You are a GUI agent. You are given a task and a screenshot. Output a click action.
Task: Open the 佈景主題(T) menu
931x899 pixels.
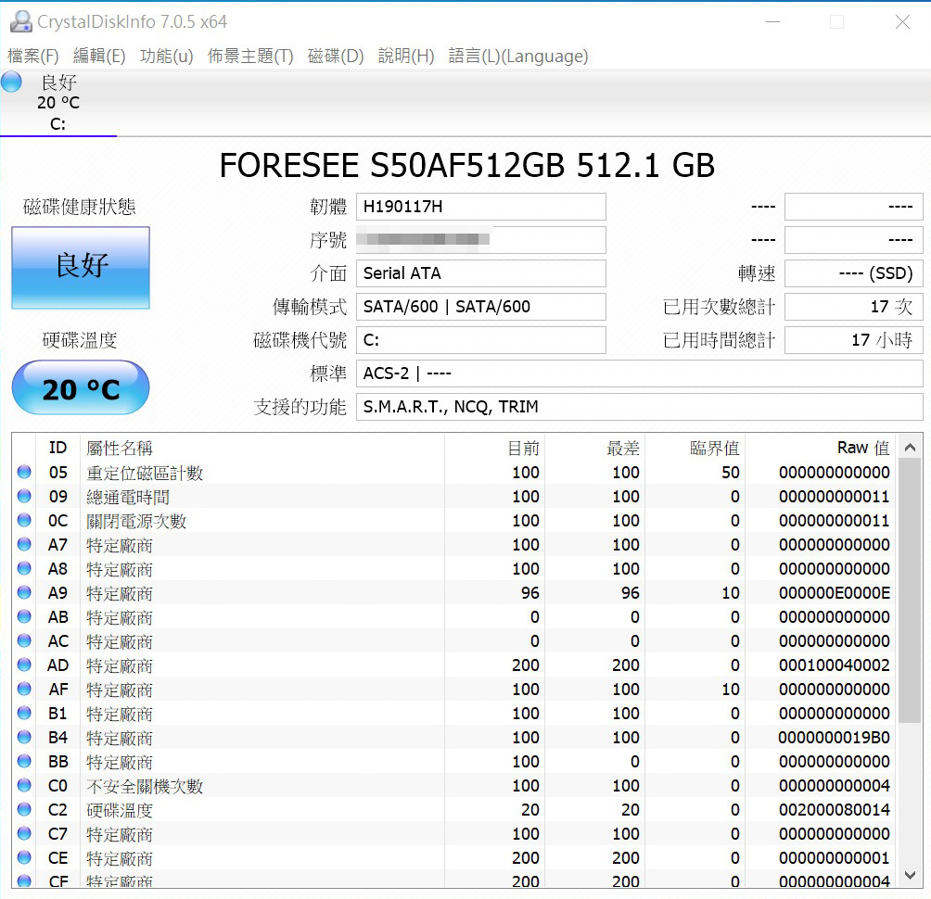coord(250,56)
